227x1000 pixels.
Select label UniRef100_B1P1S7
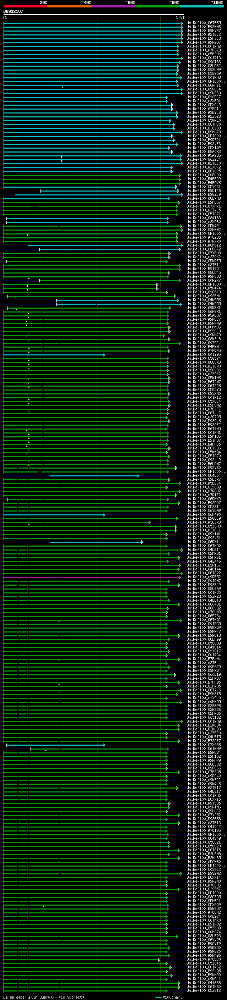204,565
